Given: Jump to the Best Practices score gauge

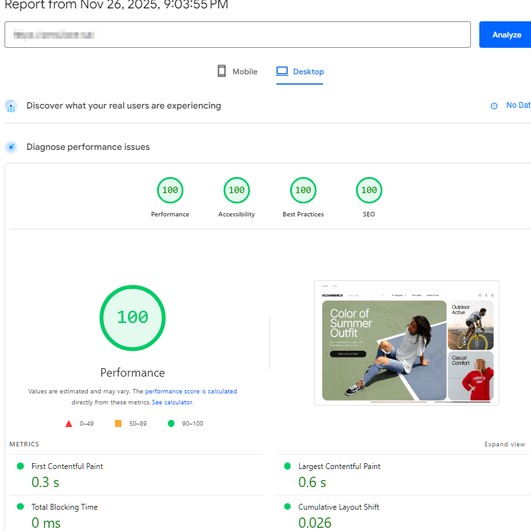Looking at the screenshot, I should (303, 190).
